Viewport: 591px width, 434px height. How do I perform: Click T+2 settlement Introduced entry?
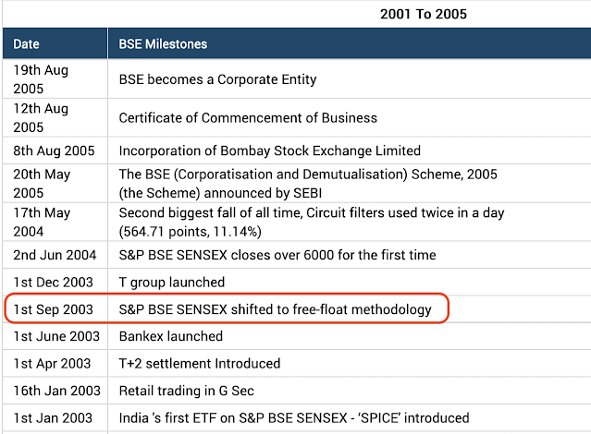(200, 364)
